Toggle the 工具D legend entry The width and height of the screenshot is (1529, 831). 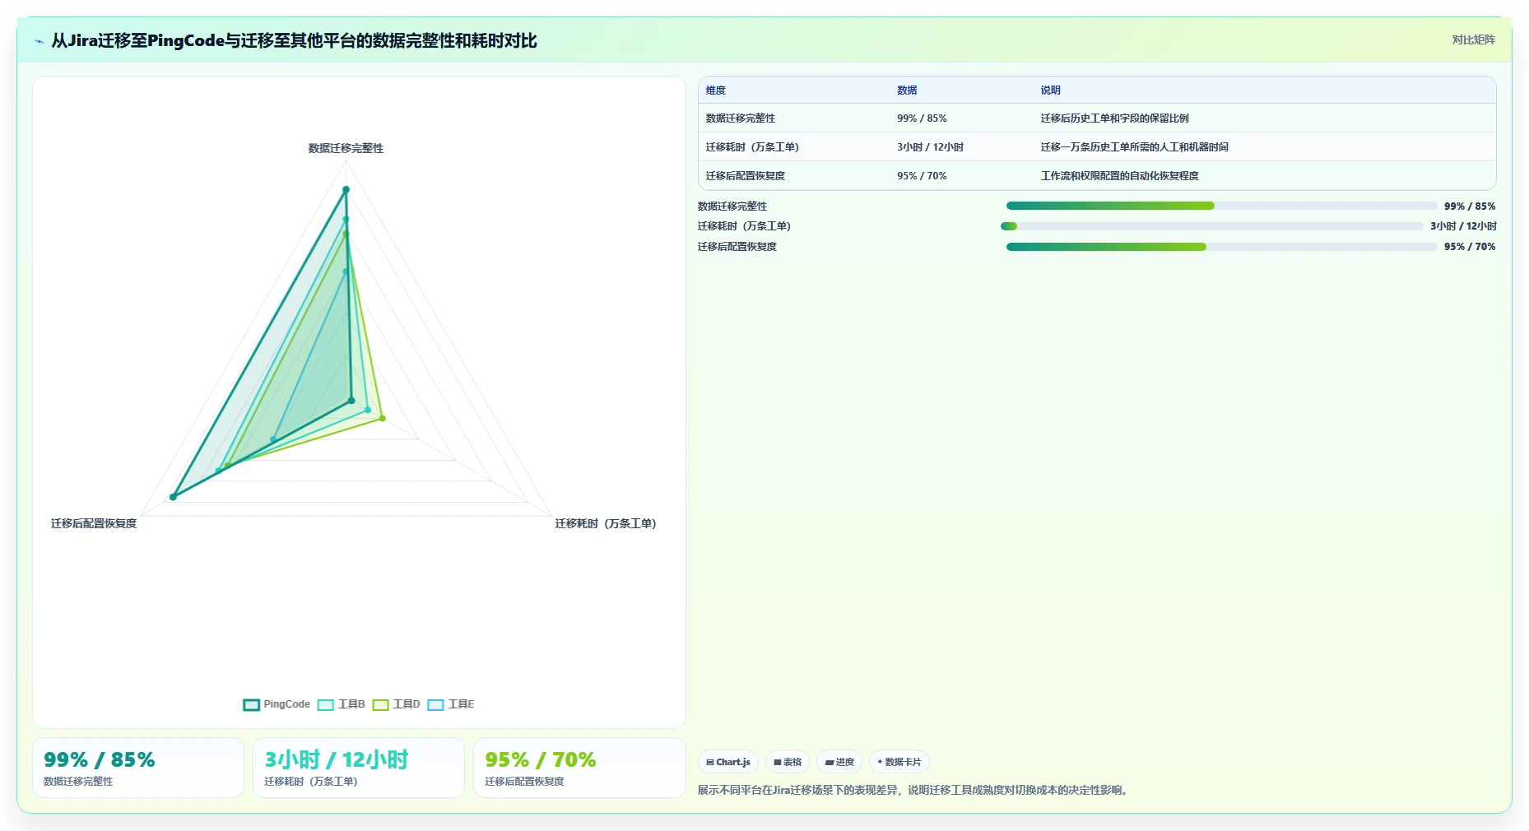397,704
